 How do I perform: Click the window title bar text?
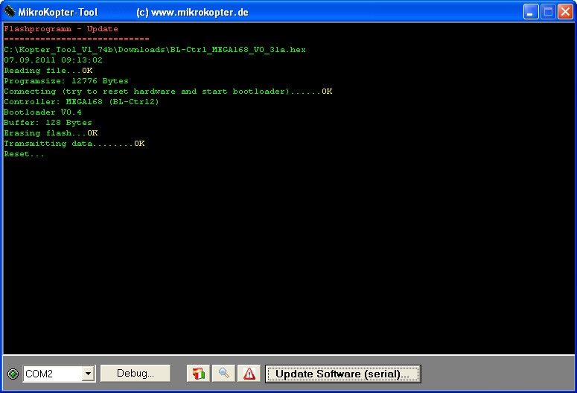click(x=58, y=13)
